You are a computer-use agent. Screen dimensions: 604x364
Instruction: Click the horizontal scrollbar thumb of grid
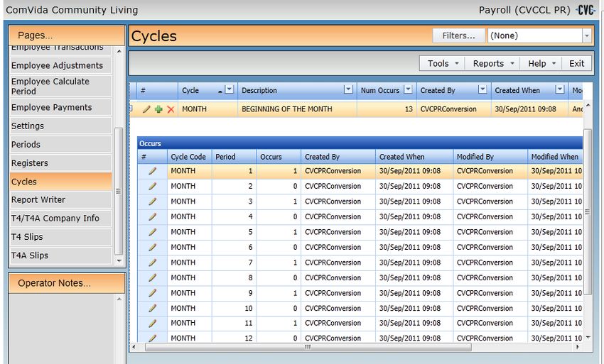pyautogui.click(x=308, y=347)
